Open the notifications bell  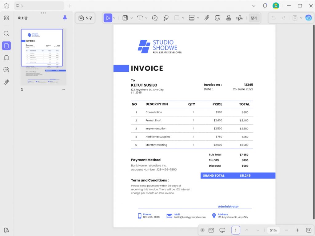[265, 6]
